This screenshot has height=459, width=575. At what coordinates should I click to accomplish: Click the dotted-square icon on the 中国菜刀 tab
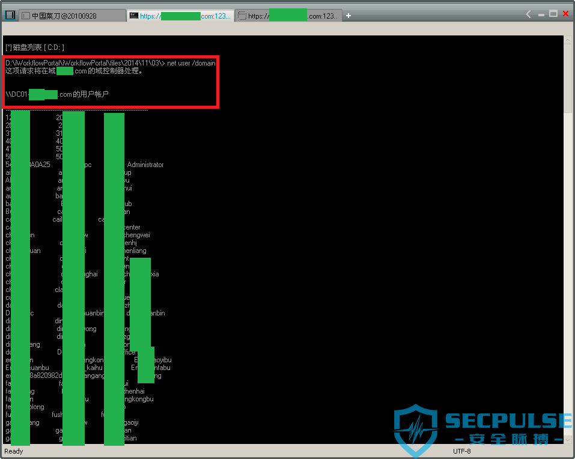click(26, 16)
